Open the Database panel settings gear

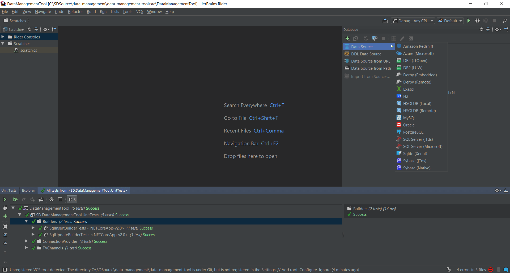click(x=497, y=29)
